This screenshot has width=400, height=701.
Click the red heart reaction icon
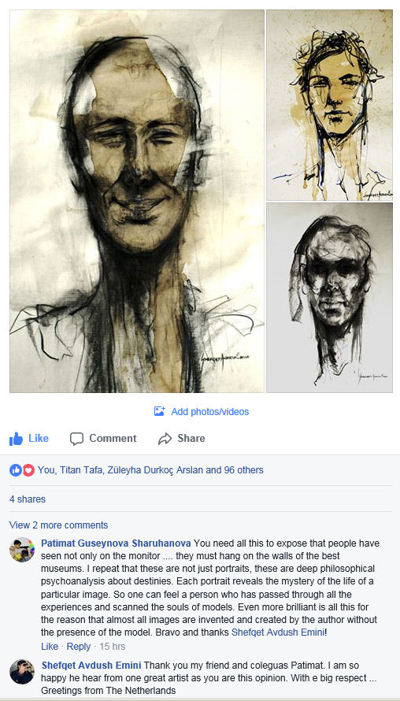click(28, 470)
